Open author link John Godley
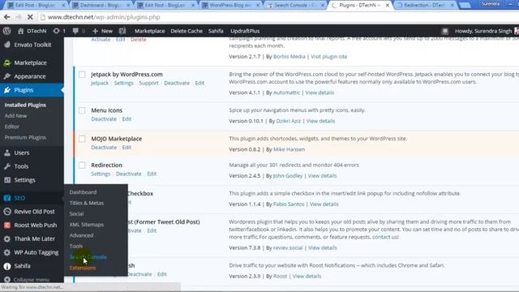This screenshot has width=519, height=292. point(288,176)
